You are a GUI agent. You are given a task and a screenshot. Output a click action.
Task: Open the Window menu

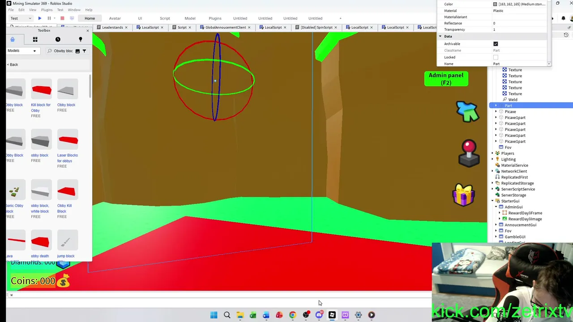[74, 10]
